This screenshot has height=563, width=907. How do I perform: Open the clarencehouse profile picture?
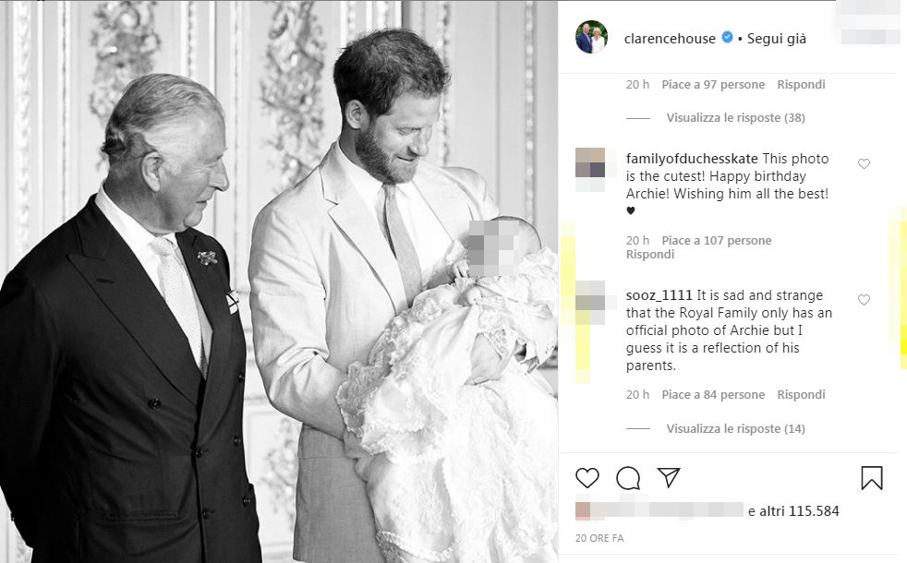591,38
